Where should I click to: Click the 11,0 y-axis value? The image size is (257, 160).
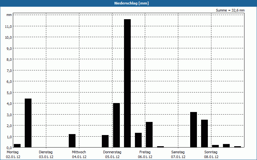click(x=8, y=27)
